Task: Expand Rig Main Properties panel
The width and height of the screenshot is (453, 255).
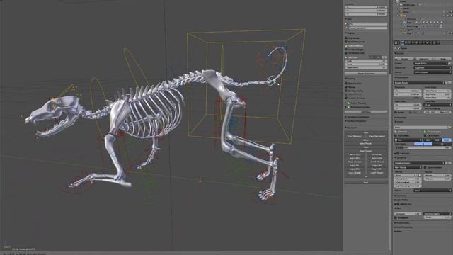Action: point(356,121)
